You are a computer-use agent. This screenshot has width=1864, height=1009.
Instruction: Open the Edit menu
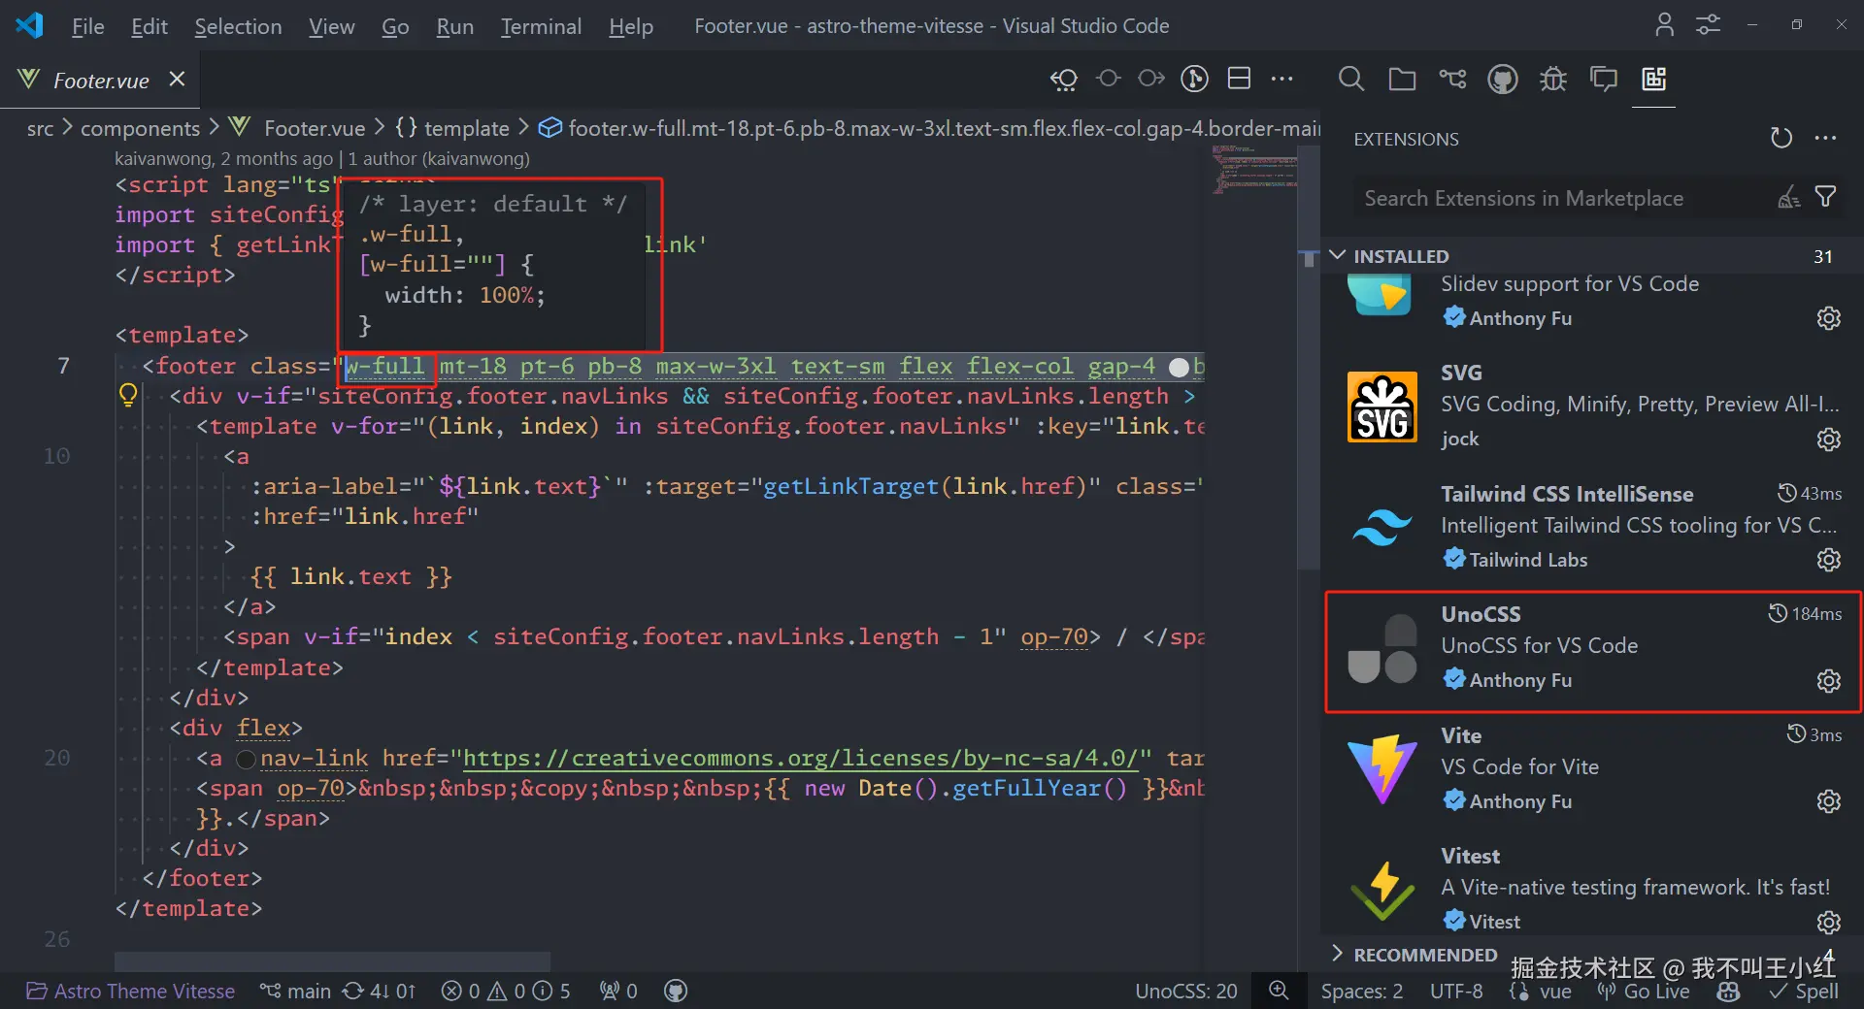tap(150, 26)
